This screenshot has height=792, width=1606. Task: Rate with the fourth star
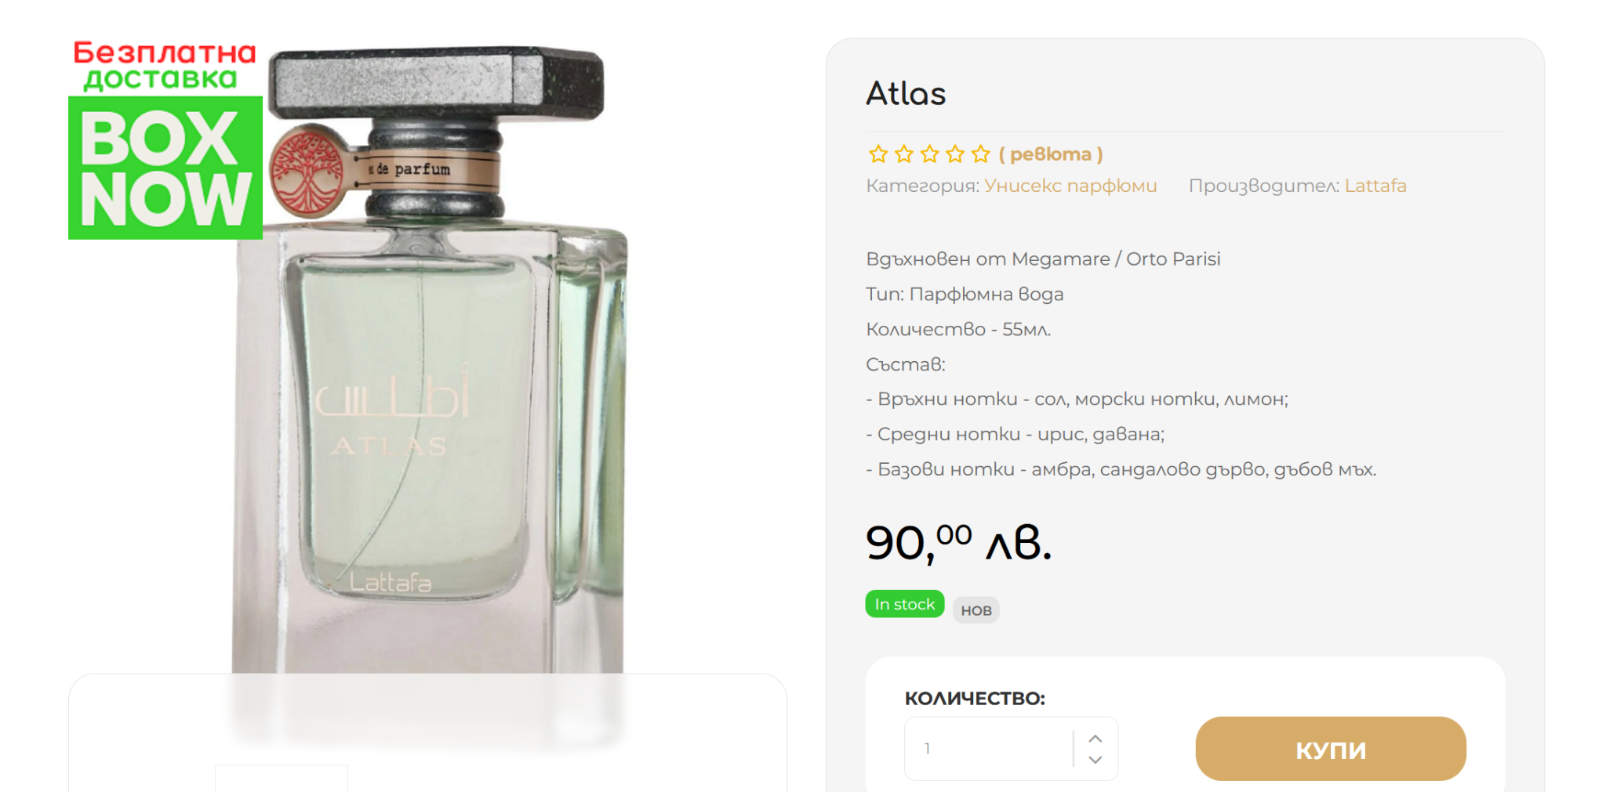(x=955, y=154)
